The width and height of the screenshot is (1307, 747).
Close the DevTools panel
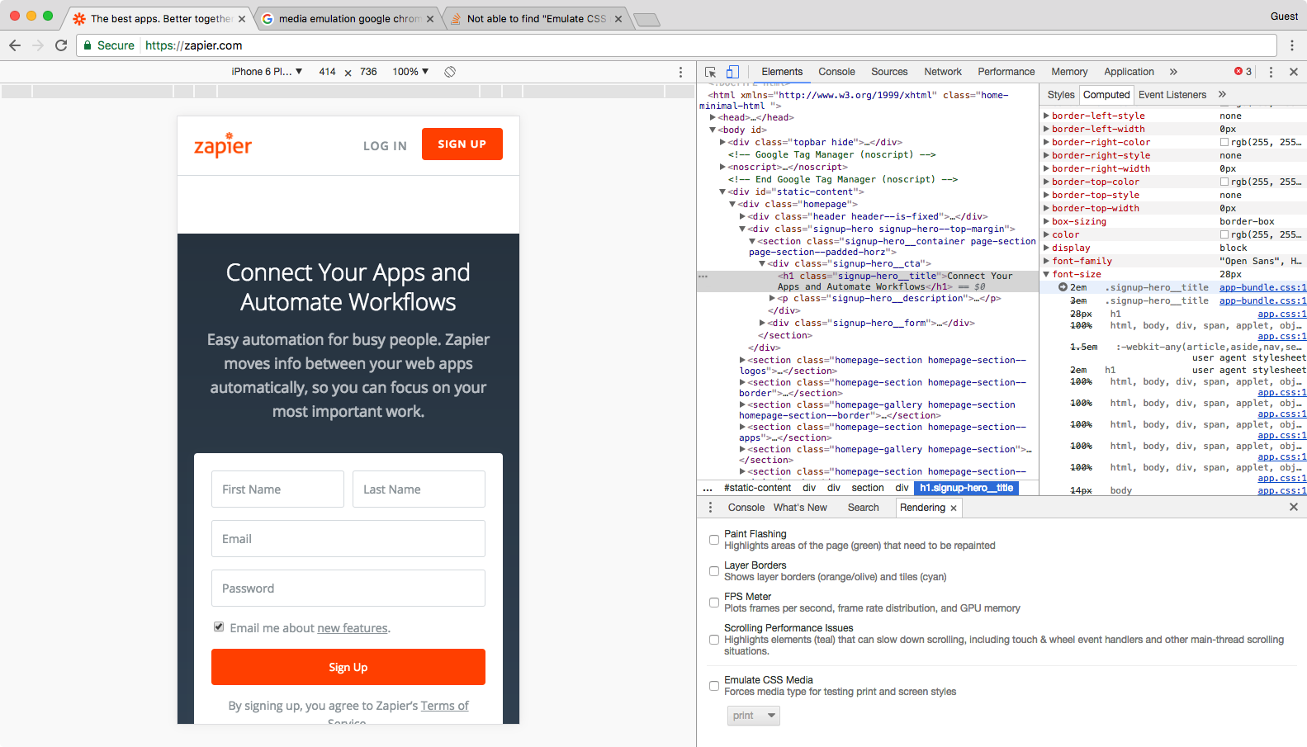coord(1294,72)
